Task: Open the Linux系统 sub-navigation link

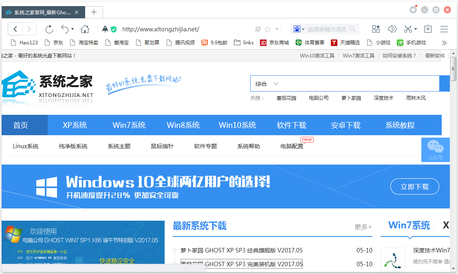Action: point(25,146)
